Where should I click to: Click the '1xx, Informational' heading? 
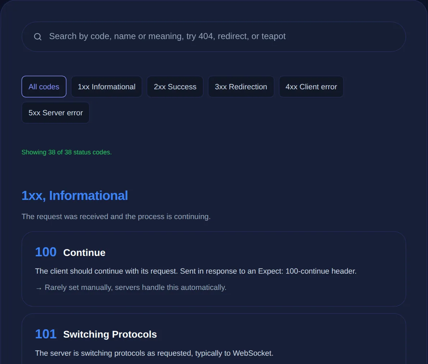click(x=75, y=196)
